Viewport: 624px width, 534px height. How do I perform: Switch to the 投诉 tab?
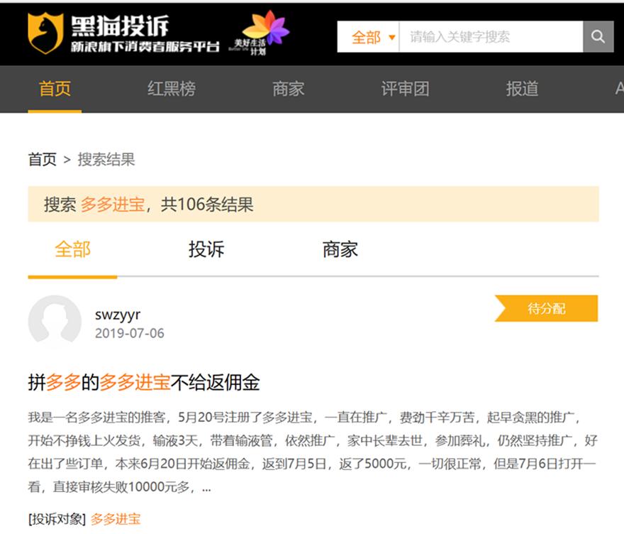coord(206,249)
